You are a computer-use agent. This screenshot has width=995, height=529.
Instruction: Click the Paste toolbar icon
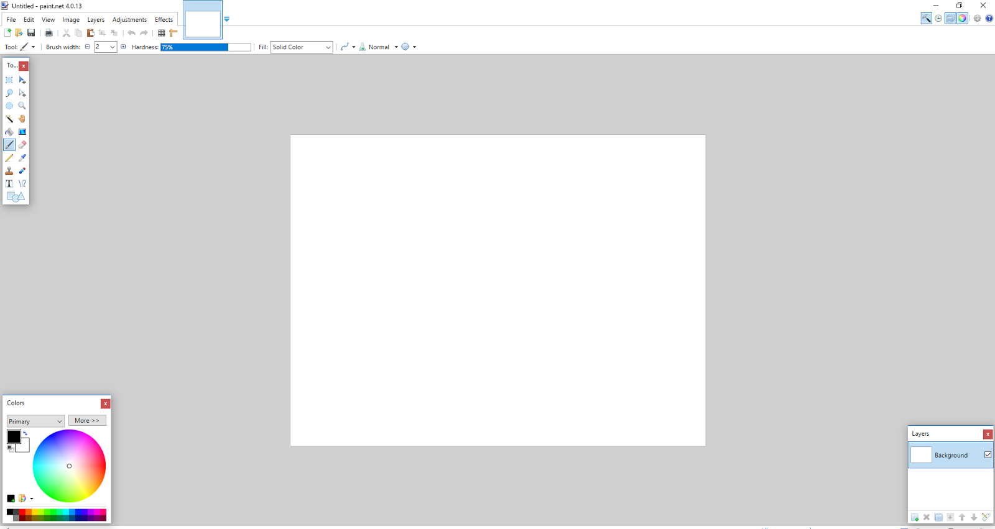tap(90, 33)
